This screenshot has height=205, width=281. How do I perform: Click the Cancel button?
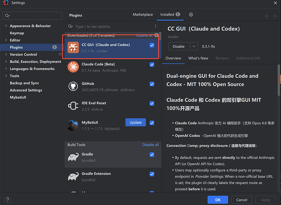tap(242, 200)
